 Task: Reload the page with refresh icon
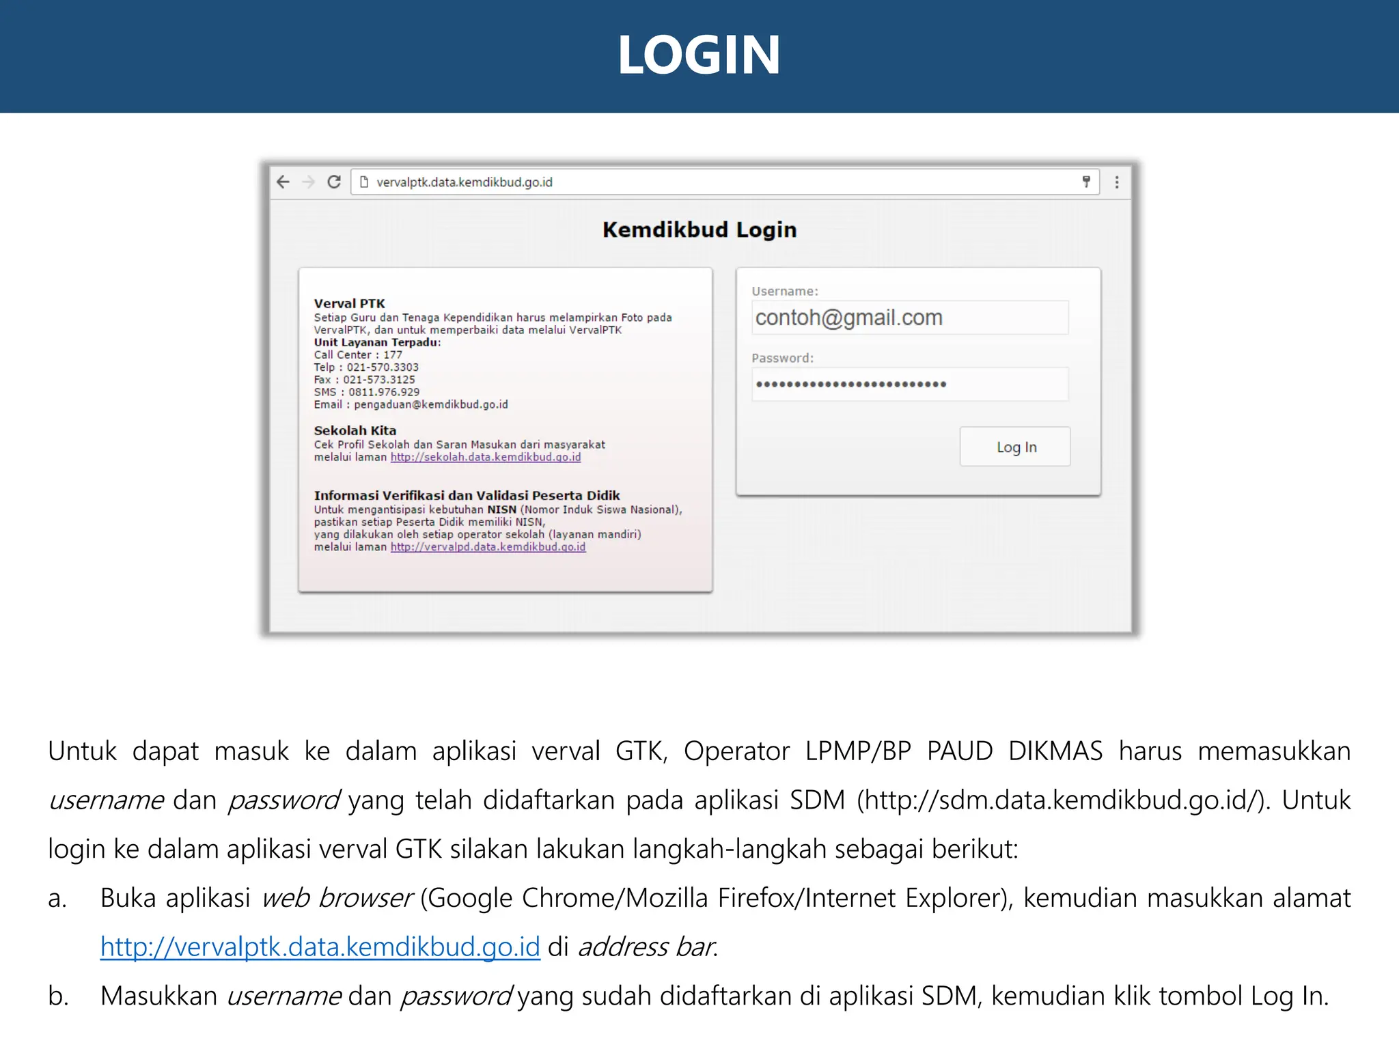pyautogui.click(x=334, y=182)
